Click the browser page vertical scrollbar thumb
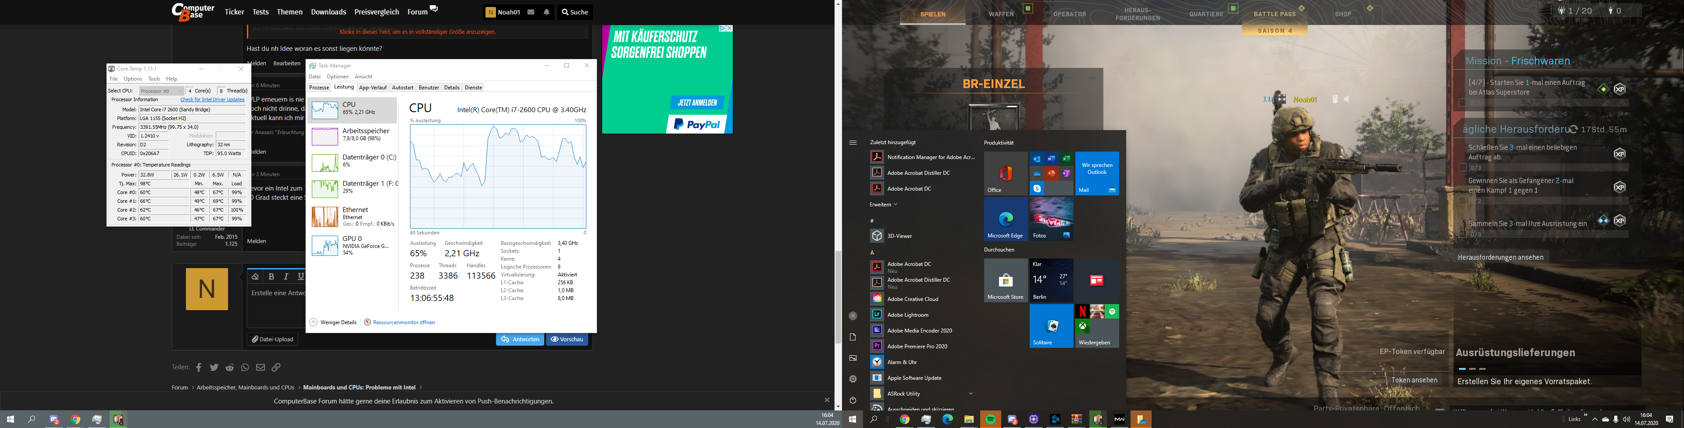The width and height of the screenshot is (1684, 428). (838, 297)
